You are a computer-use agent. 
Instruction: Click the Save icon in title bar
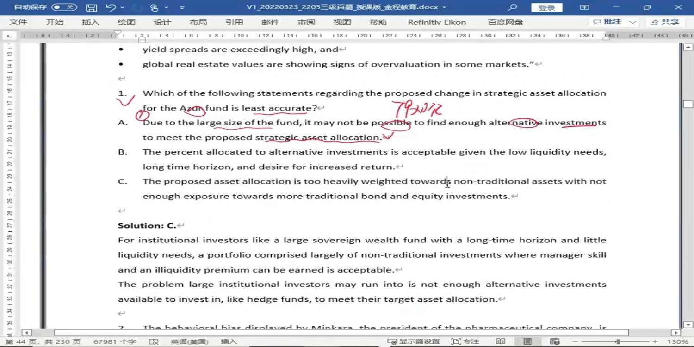[x=92, y=7]
